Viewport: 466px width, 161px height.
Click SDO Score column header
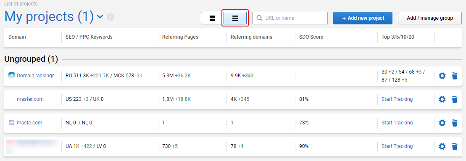pos(311,37)
